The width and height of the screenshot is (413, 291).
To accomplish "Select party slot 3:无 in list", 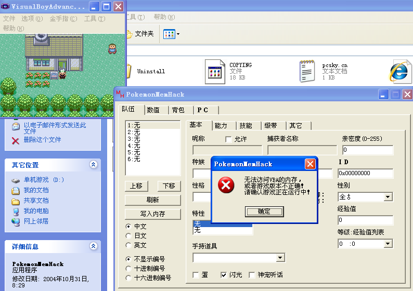I will (153, 139).
